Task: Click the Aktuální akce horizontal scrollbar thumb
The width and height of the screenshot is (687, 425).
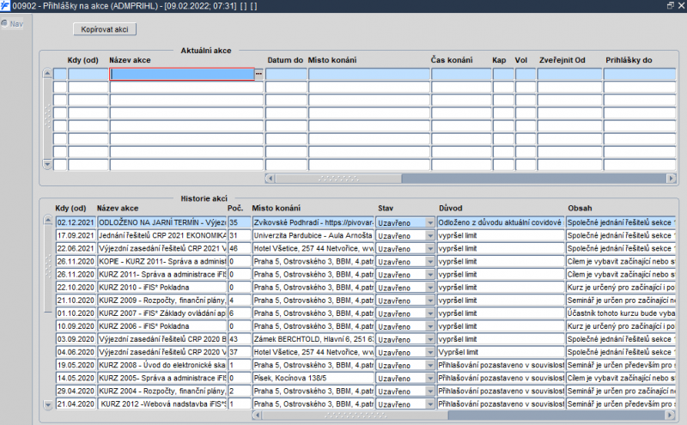Action: coord(338,179)
